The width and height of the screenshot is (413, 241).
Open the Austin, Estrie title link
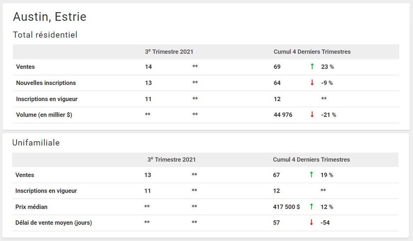pos(50,16)
